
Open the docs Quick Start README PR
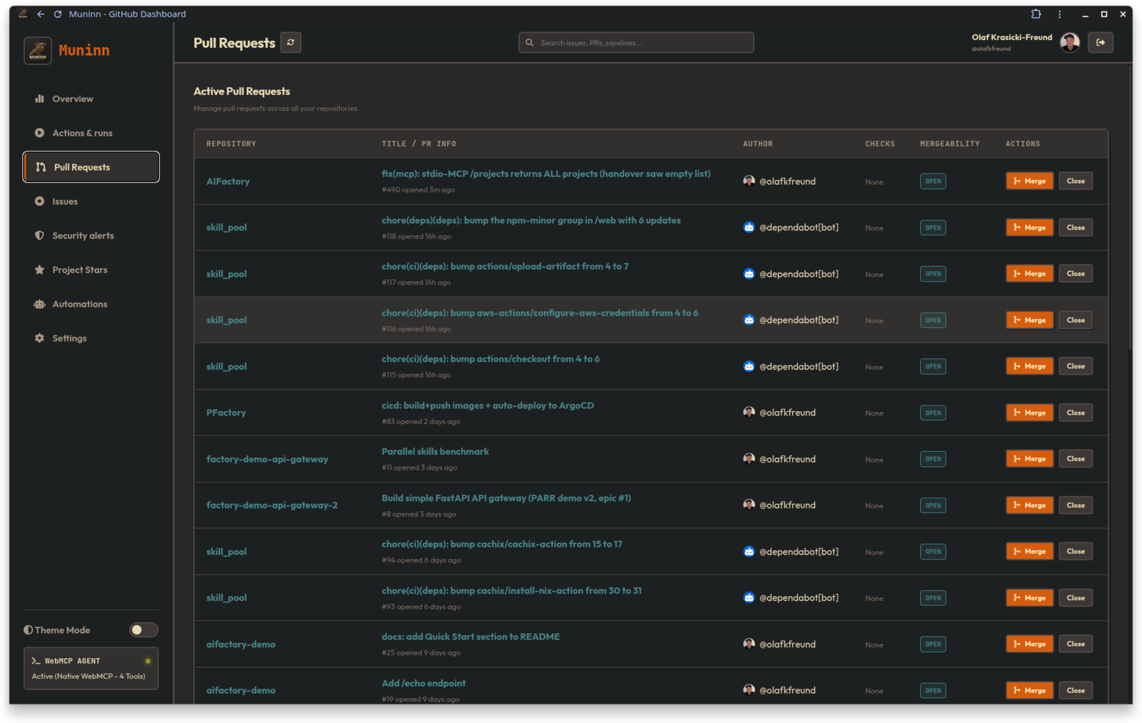470,637
